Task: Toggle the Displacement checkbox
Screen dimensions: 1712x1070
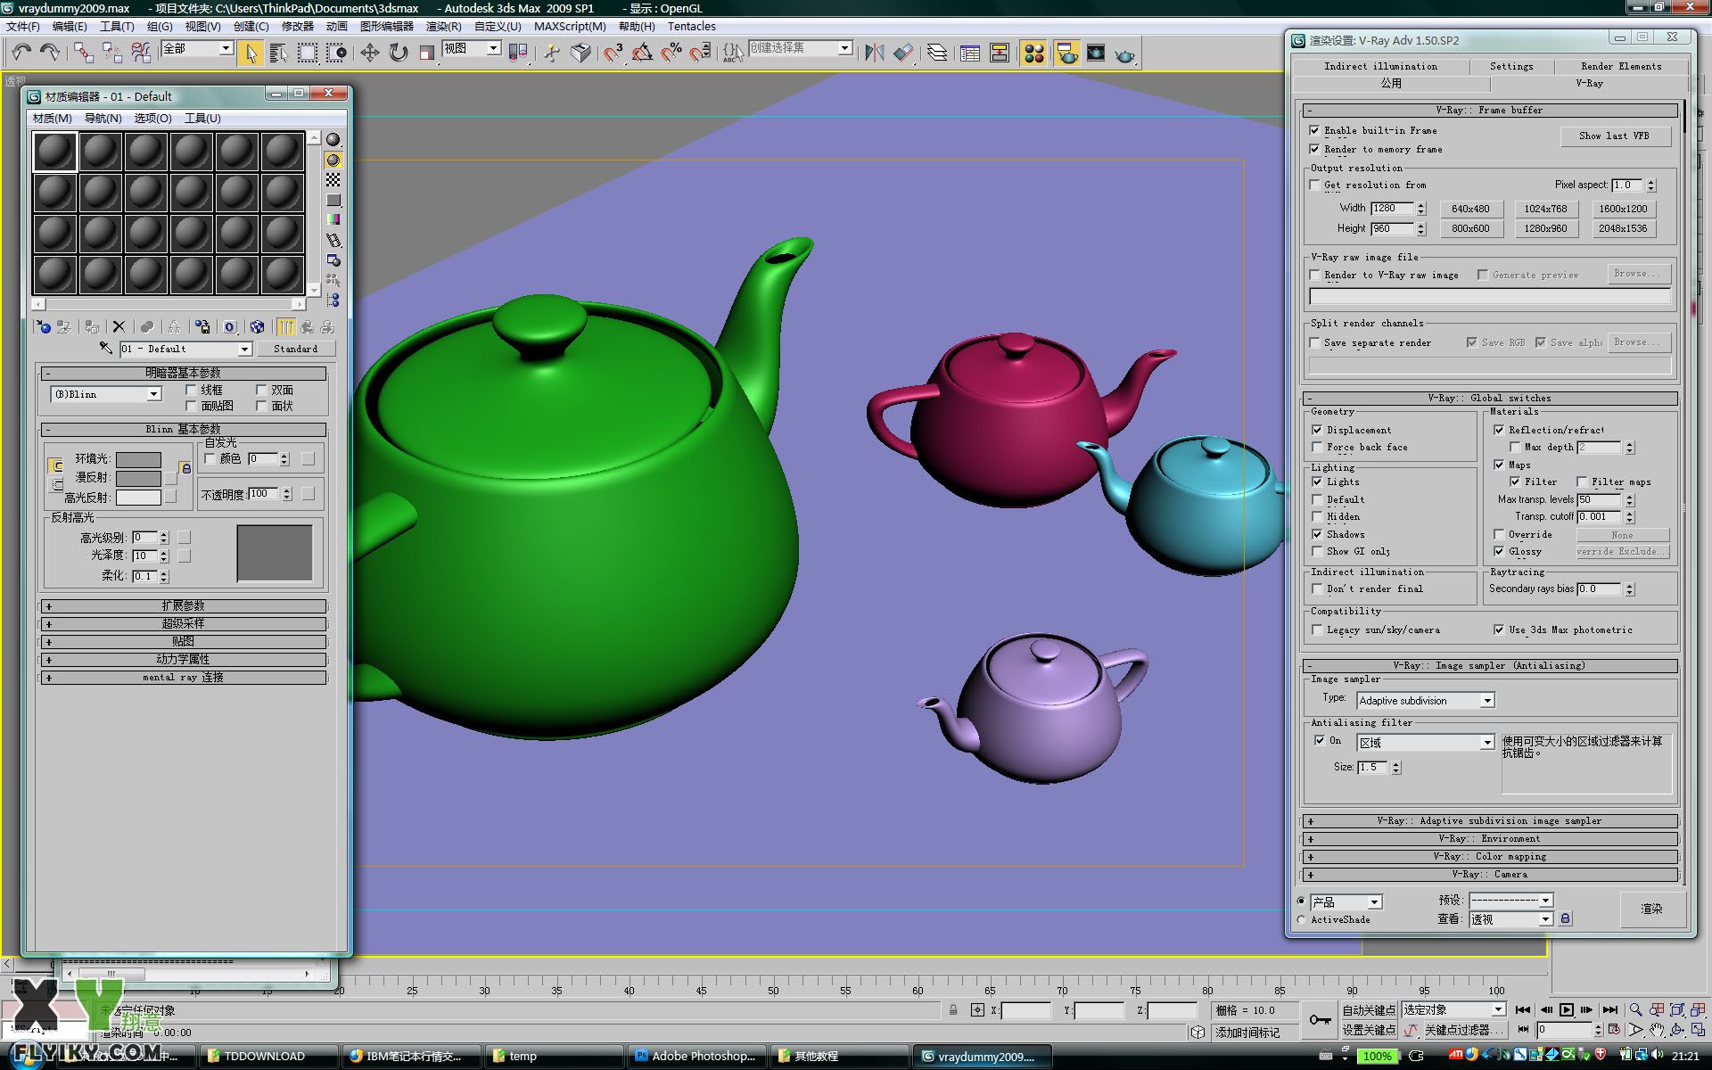Action: coord(1317,430)
